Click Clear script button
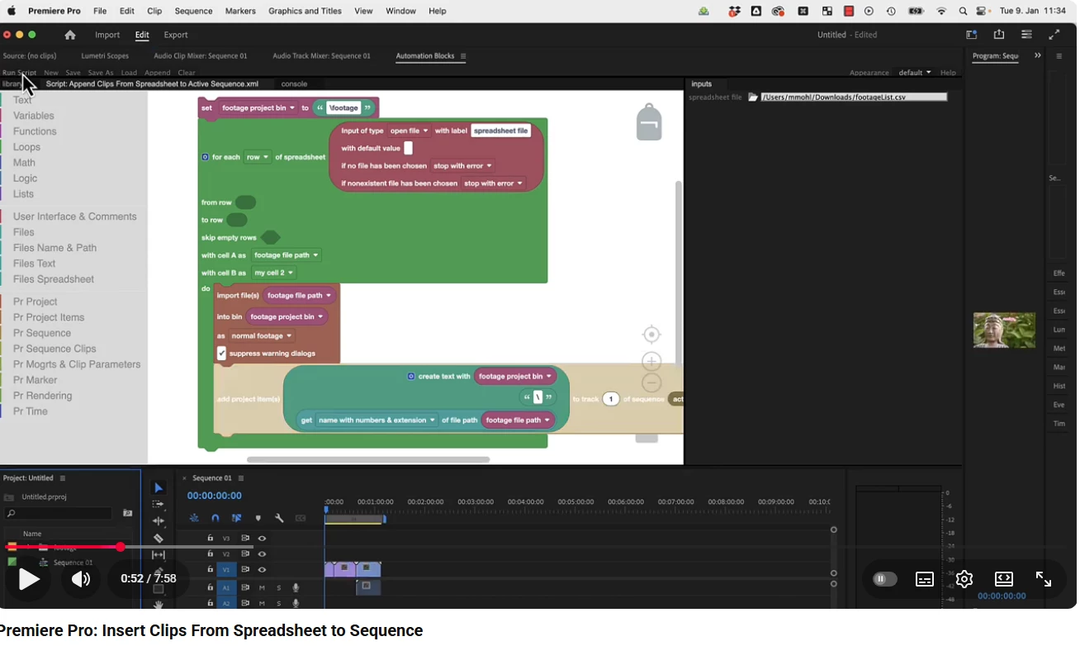This screenshot has height=646, width=1080. tap(187, 73)
